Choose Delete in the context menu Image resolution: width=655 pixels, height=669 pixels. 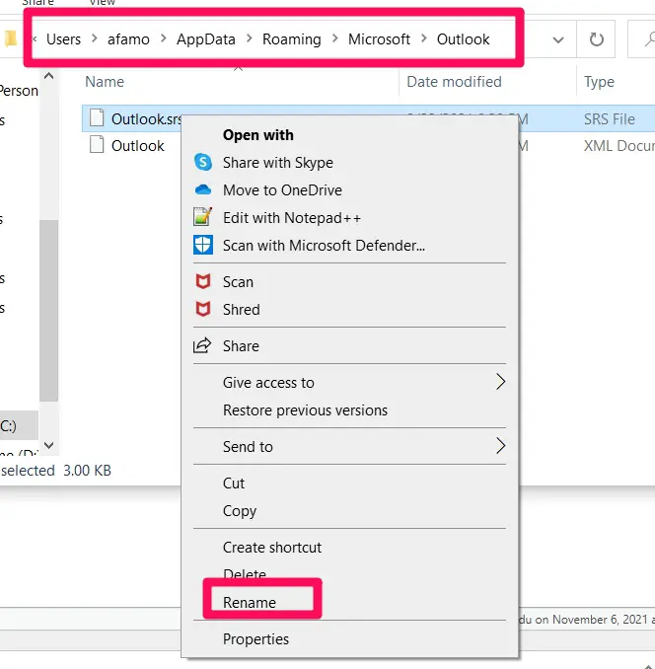coord(245,574)
